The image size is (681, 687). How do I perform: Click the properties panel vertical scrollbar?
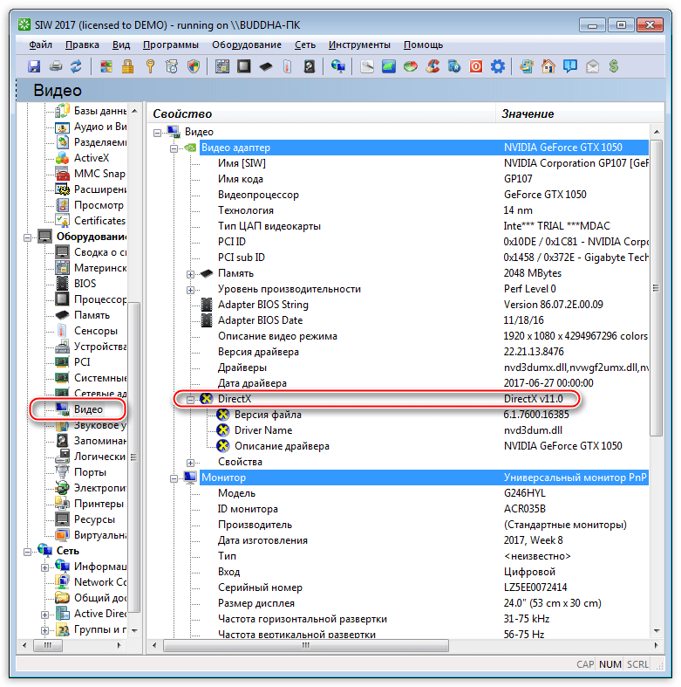[656, 288]
